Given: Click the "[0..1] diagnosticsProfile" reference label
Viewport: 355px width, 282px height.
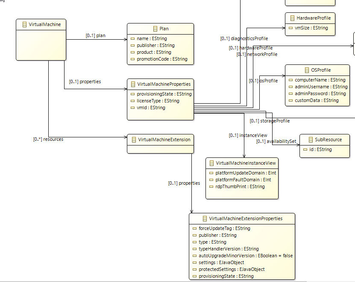Looking at the screenshot, I should 244,39.
